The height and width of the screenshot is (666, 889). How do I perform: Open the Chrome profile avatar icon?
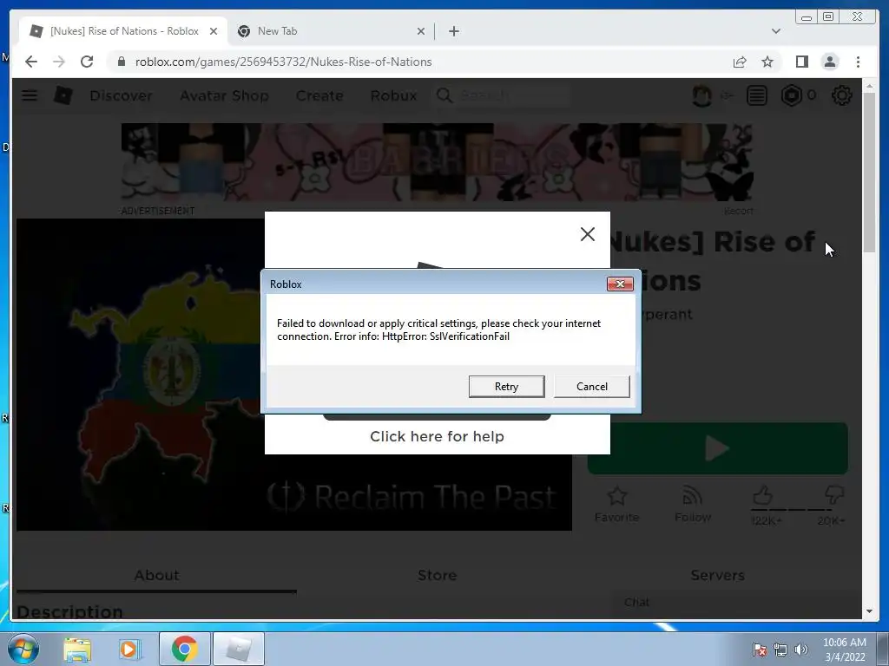(829, 62)
